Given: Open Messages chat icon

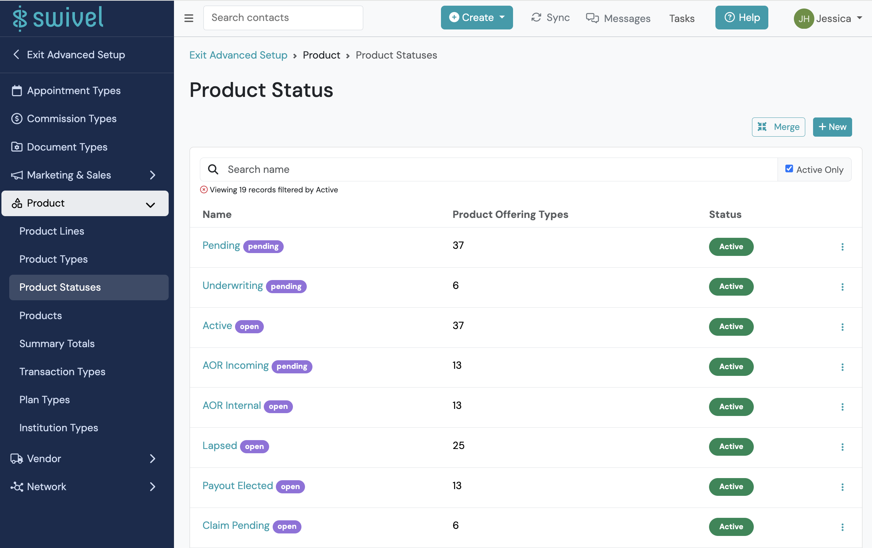Looking at the screenshot, I should pyautogui.click(x=592, y=18).
